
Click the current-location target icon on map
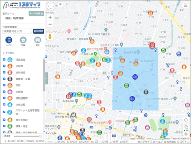click(186, 120)
